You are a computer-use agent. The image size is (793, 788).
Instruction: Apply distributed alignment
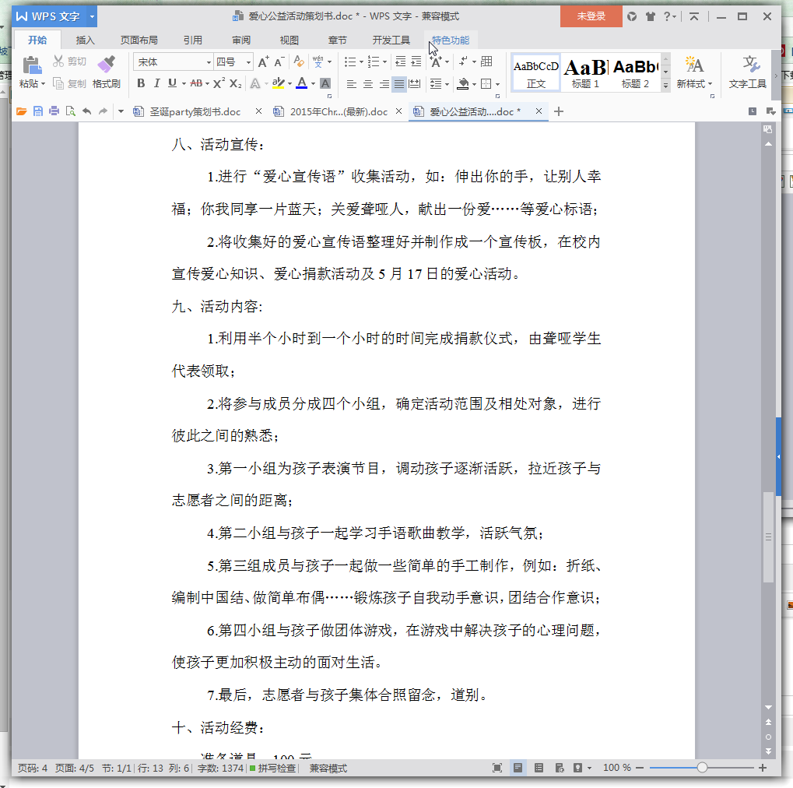[414, 83]
